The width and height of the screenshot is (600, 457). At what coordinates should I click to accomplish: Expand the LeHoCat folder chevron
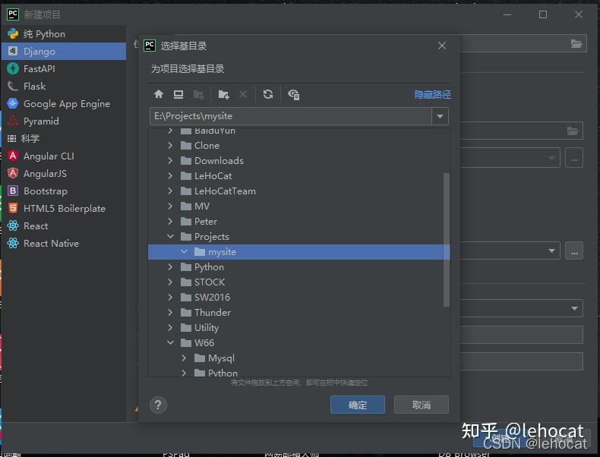(170, 176)
